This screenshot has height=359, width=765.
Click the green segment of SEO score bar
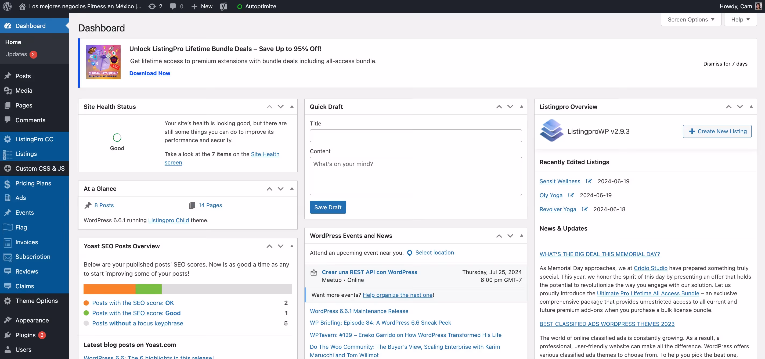point(149,289)
